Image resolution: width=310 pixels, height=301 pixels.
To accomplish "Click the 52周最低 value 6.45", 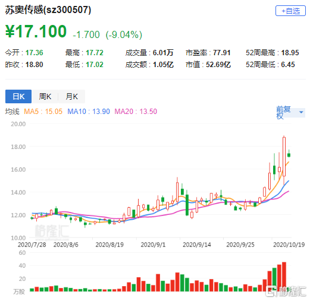I will pos(288,65).
